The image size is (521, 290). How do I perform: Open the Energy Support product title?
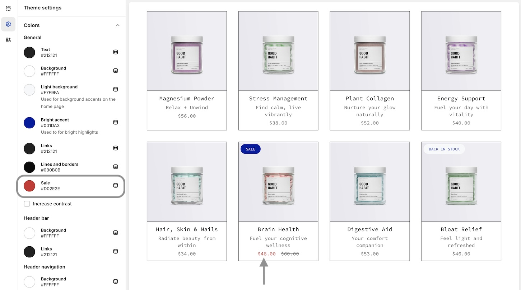coord(461,99)
